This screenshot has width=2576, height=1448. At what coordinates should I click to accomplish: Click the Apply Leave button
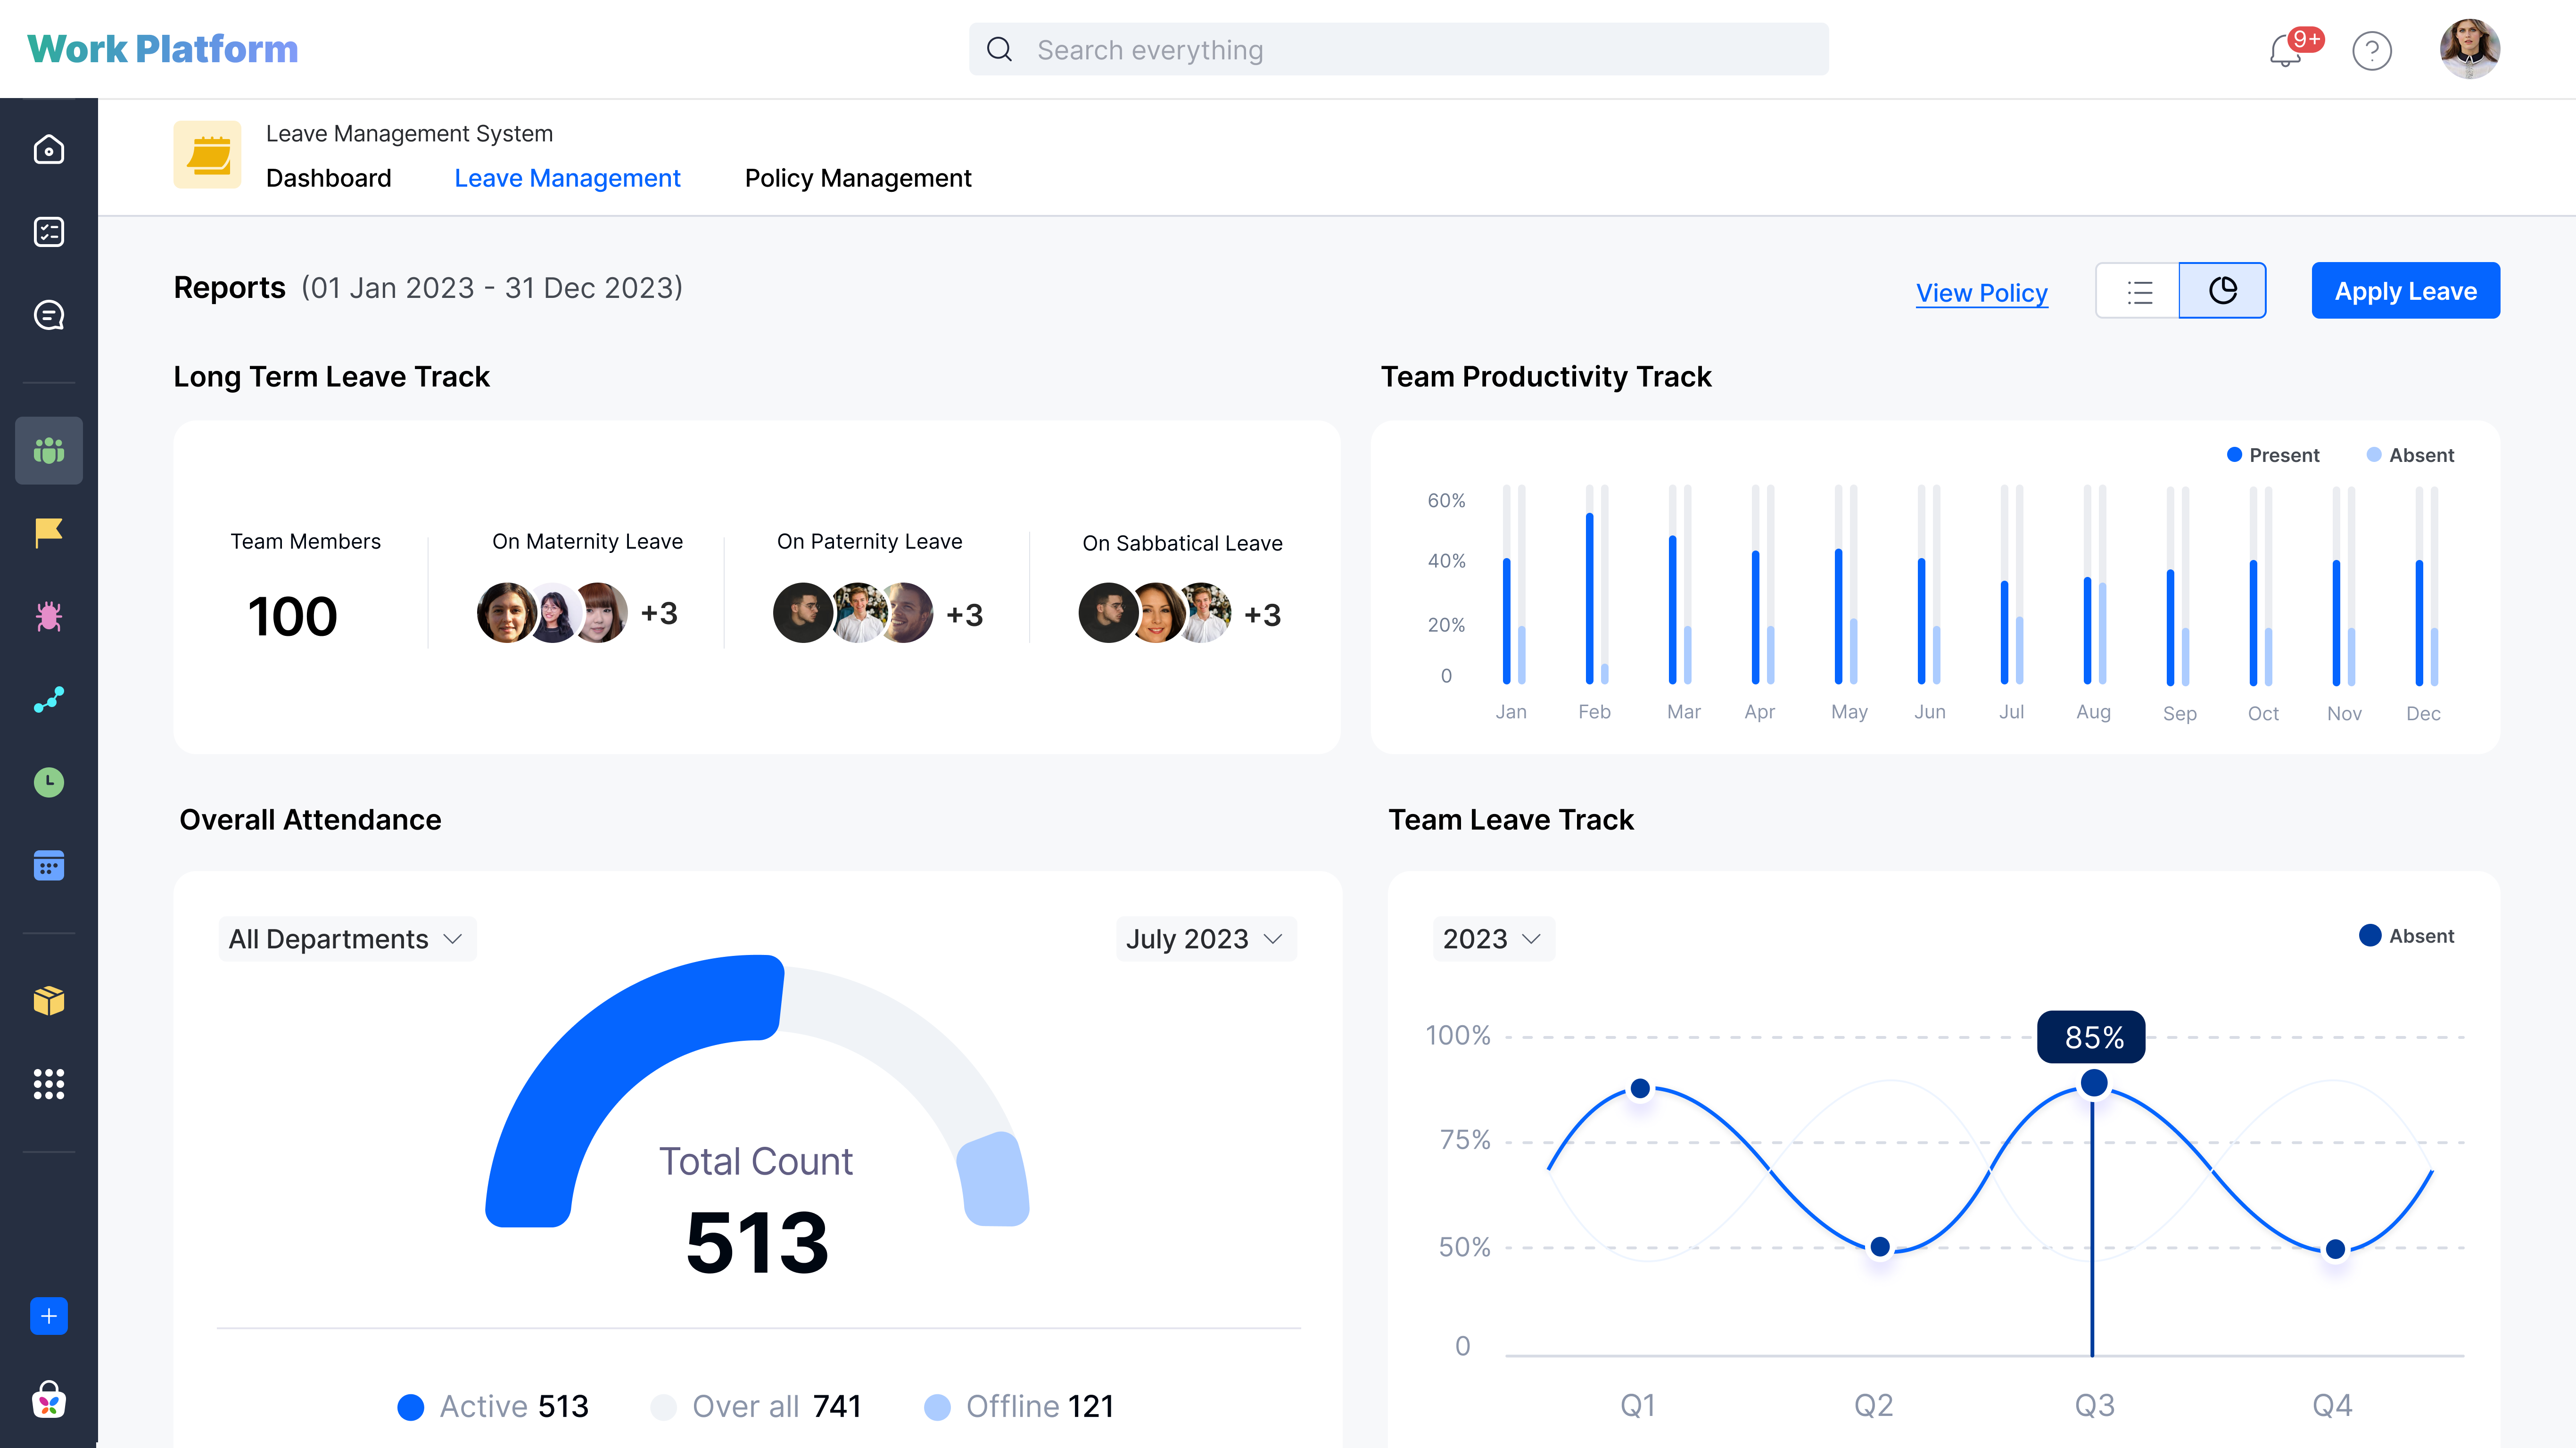(x=2405, y=291)
